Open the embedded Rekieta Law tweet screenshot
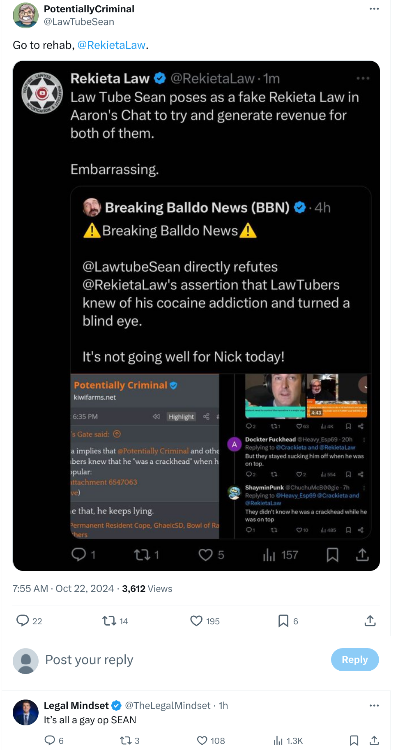This screenshot has width=398, height=750. 196,316
